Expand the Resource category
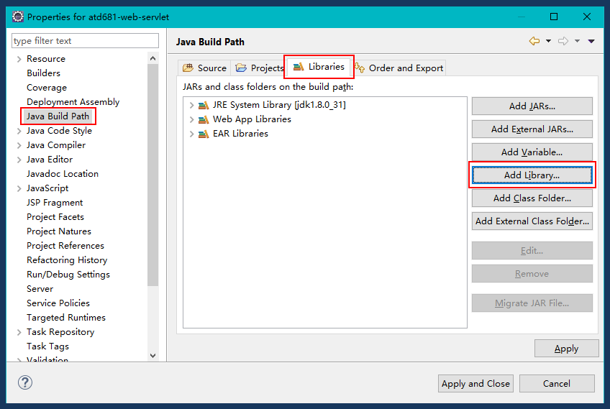 pos(19,59)
